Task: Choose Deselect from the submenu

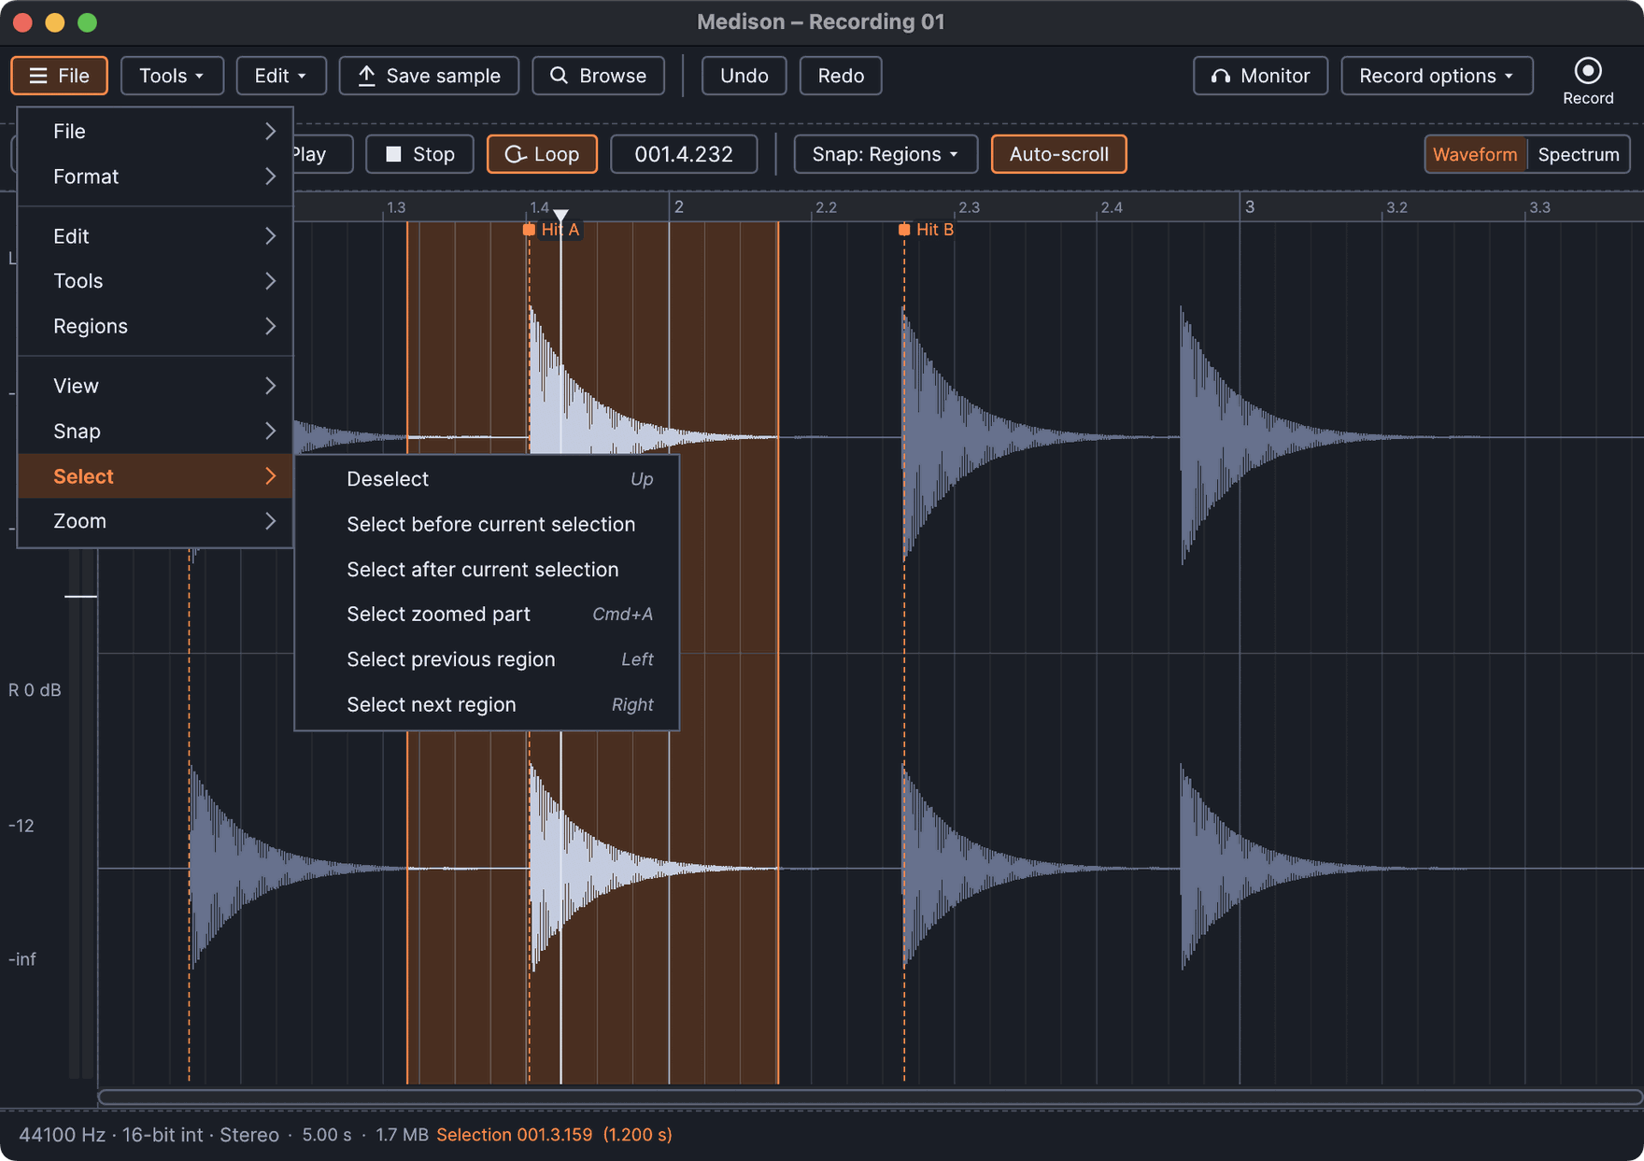Action: click(x=487, y=479)
